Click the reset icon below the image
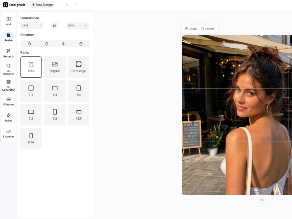The height and width of the screenshot is (219, 292). (262, 200)
